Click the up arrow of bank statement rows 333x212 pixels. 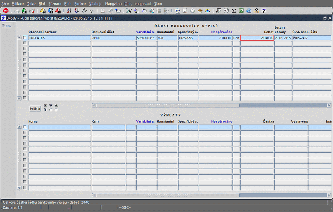tap(19, 38)
